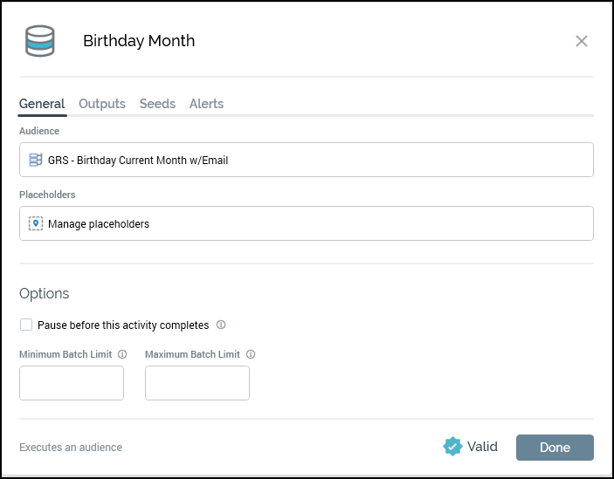Click into the Minimum Batch Limit field
Screen dimensions: 614x479
pos(72,383)
